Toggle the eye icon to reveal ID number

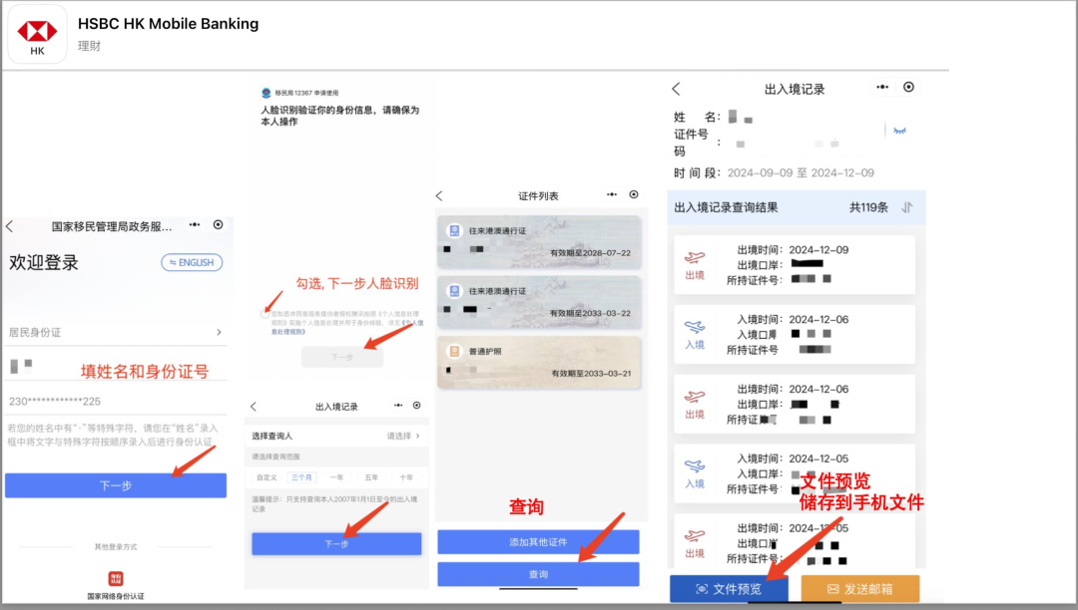point(899,131)
